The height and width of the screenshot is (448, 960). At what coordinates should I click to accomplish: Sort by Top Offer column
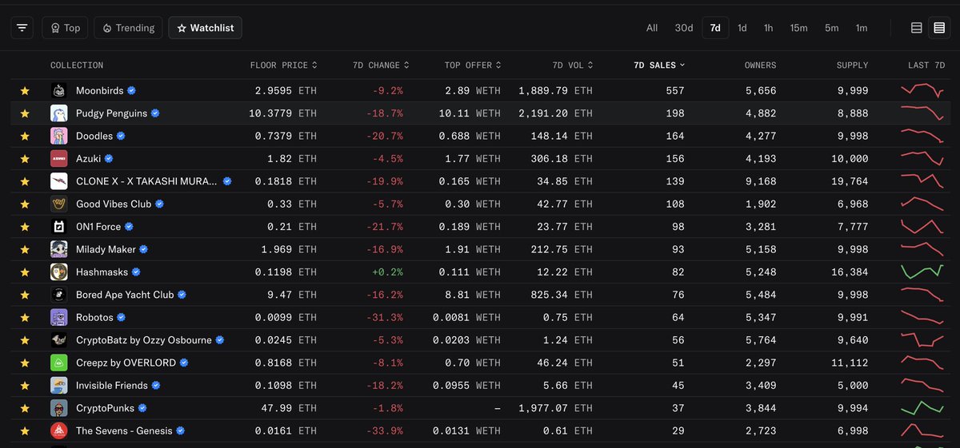click(474, 65)
